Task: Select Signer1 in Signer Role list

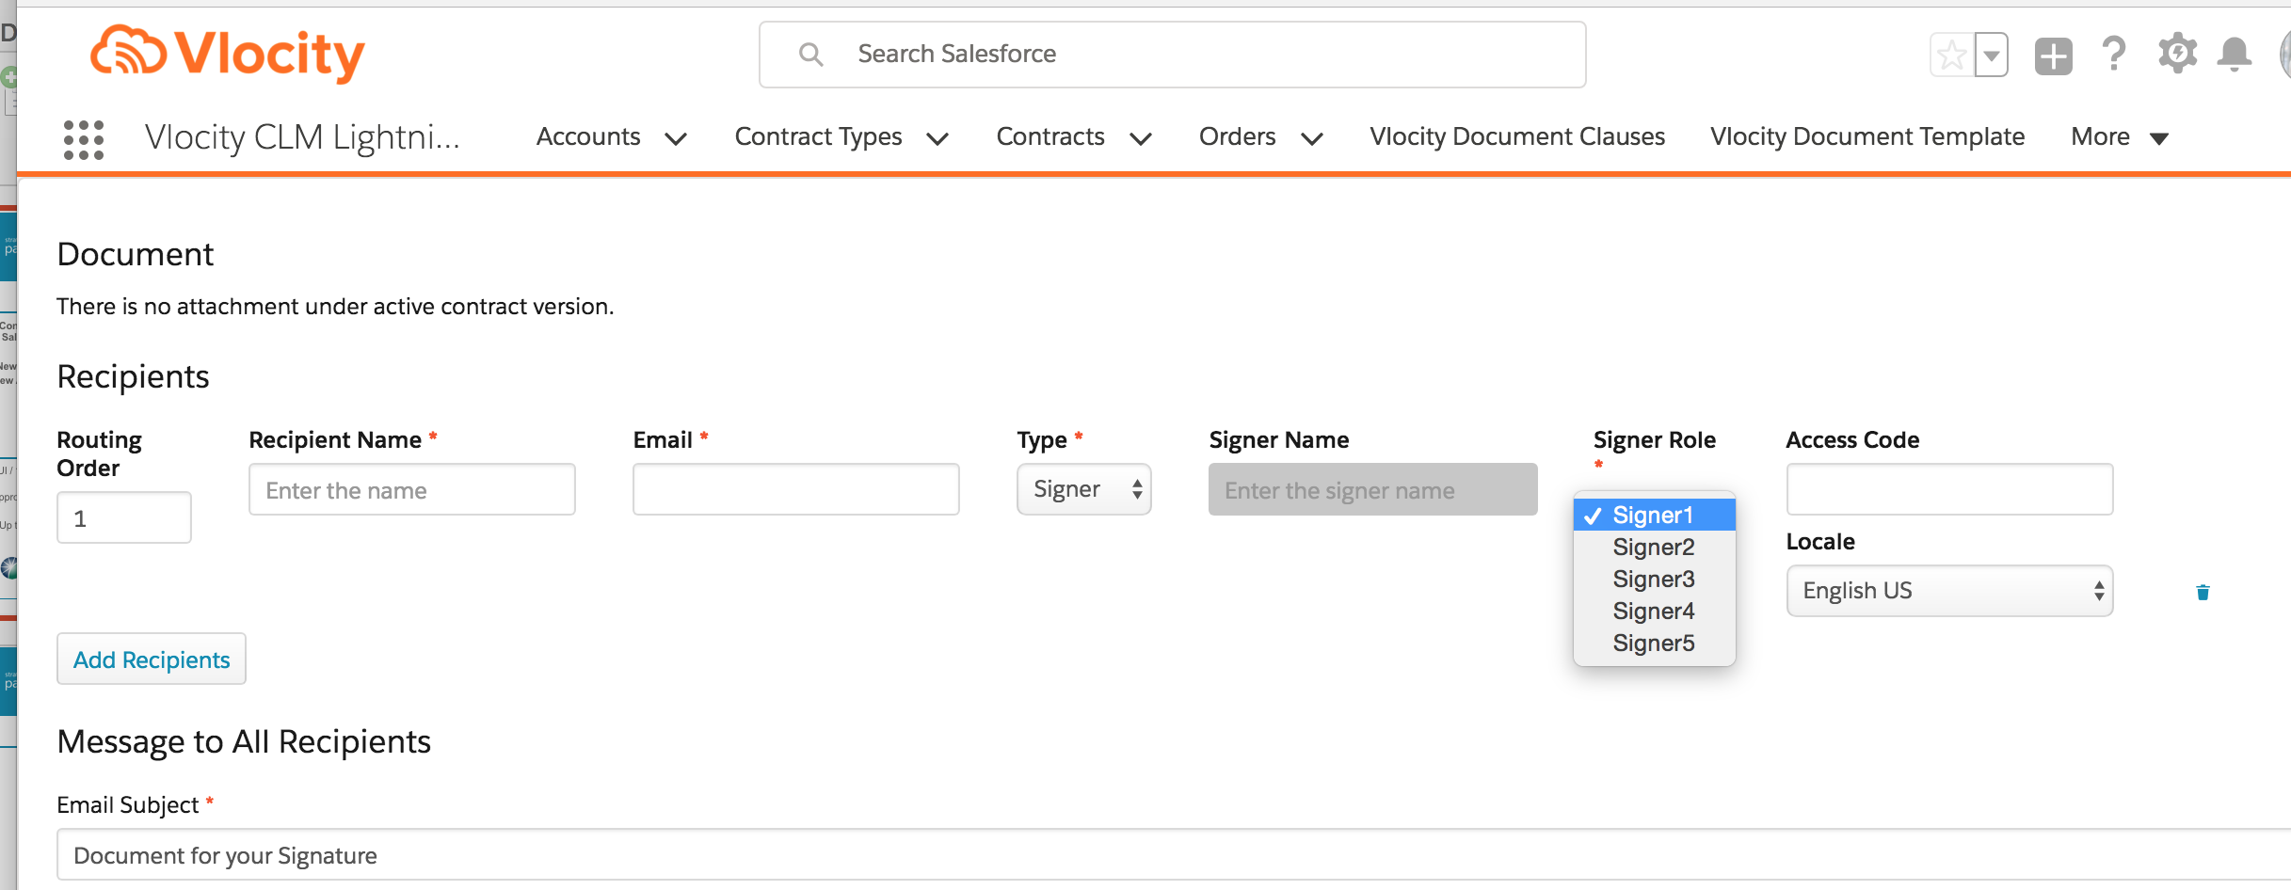Action: 1654,516
